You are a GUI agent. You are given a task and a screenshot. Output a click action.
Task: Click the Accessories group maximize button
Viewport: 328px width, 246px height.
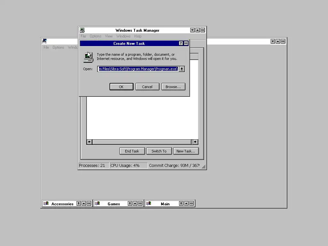[x=84, y=203]
